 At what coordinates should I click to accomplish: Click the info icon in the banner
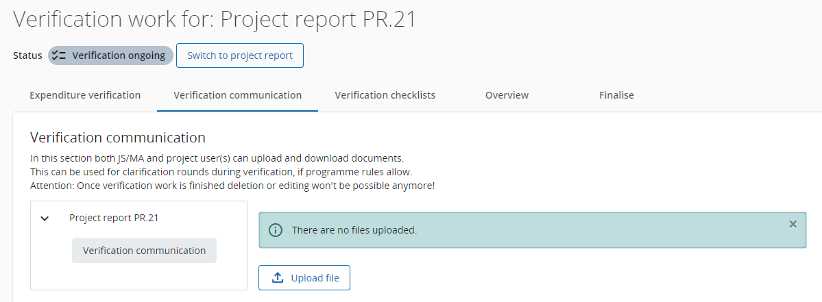pos(276,230)
